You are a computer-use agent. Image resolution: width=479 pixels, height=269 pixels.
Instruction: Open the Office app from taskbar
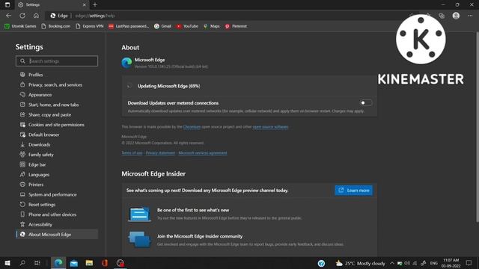pyautogui.click(x=105, y=263)
